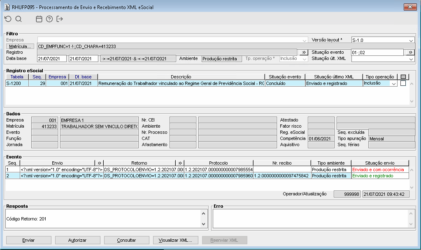This screenshot has height=250, width=421.
Task: Expand the Empresa filter dropdown
Action: [304, 40]
